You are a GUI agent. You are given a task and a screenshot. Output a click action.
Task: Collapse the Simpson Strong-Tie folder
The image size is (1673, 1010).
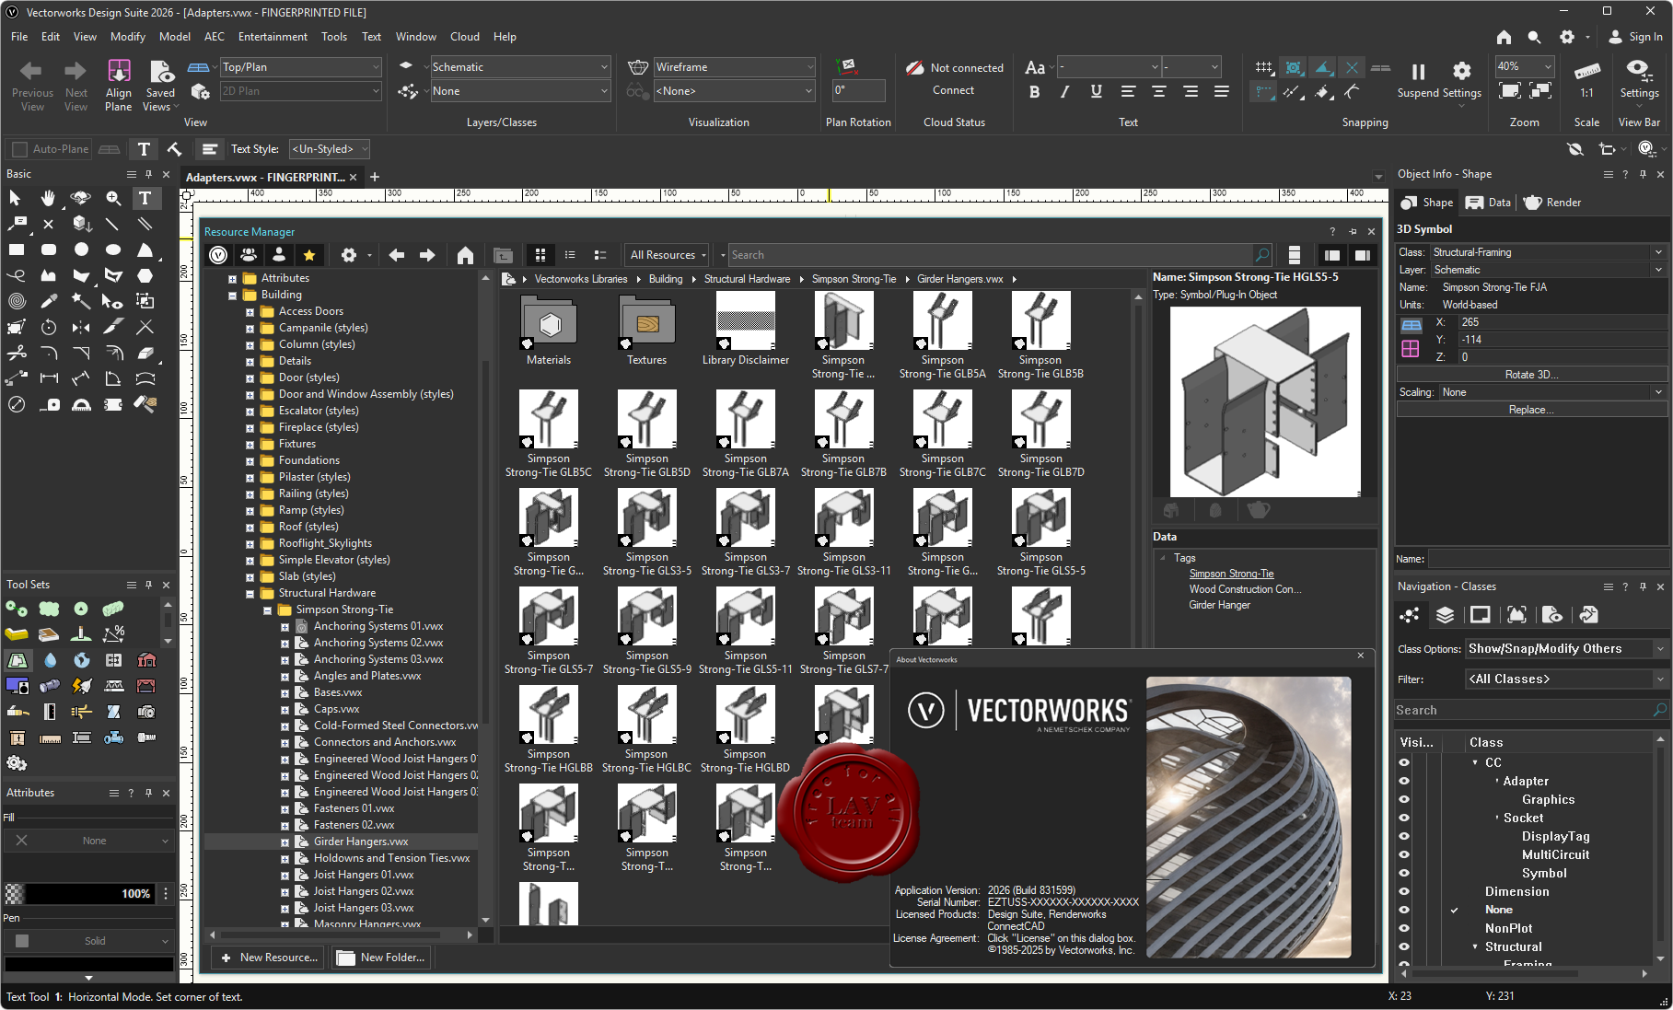(268, 609)
